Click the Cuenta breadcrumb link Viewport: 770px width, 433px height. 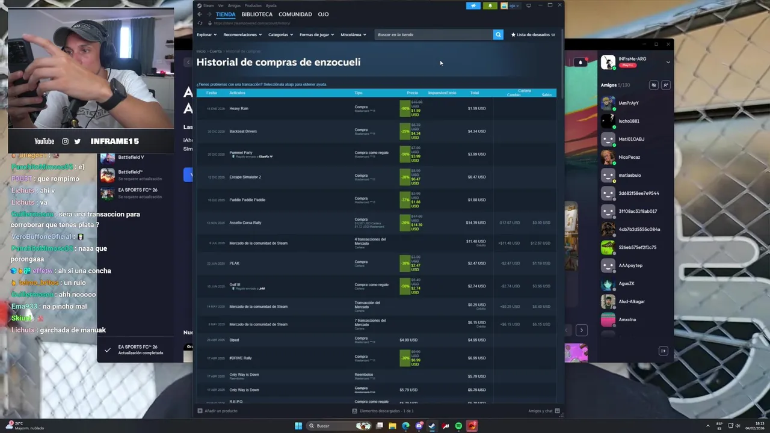(215, 52)
